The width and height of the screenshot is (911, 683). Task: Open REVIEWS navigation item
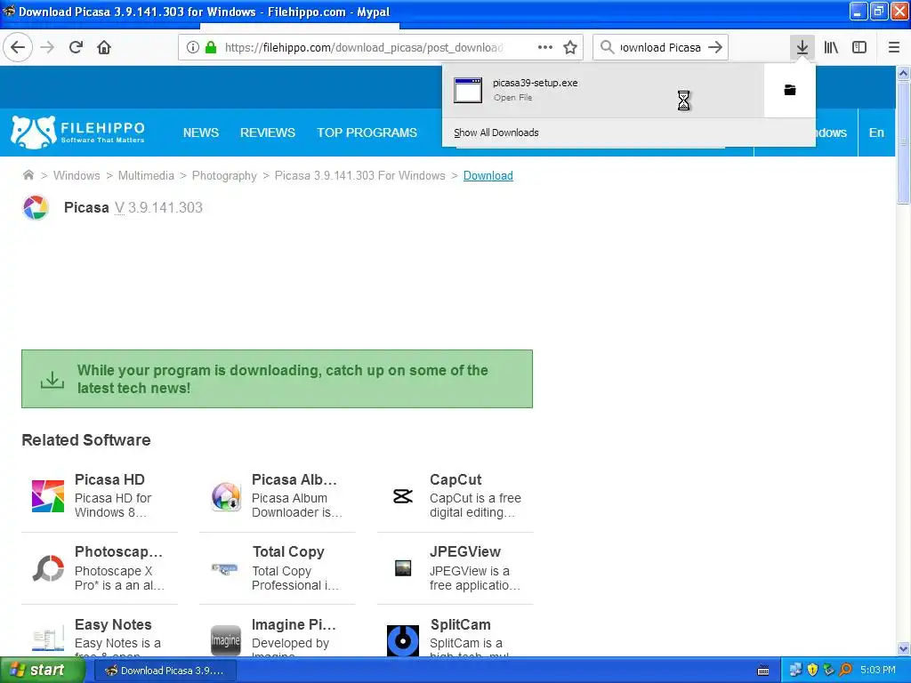[268, 133]
